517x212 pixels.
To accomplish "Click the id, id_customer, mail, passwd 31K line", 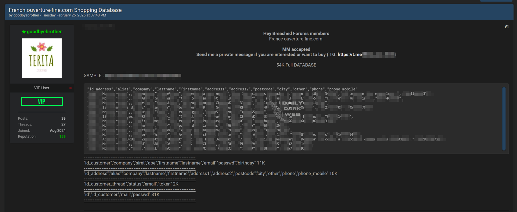I will [x=122, y=194].
